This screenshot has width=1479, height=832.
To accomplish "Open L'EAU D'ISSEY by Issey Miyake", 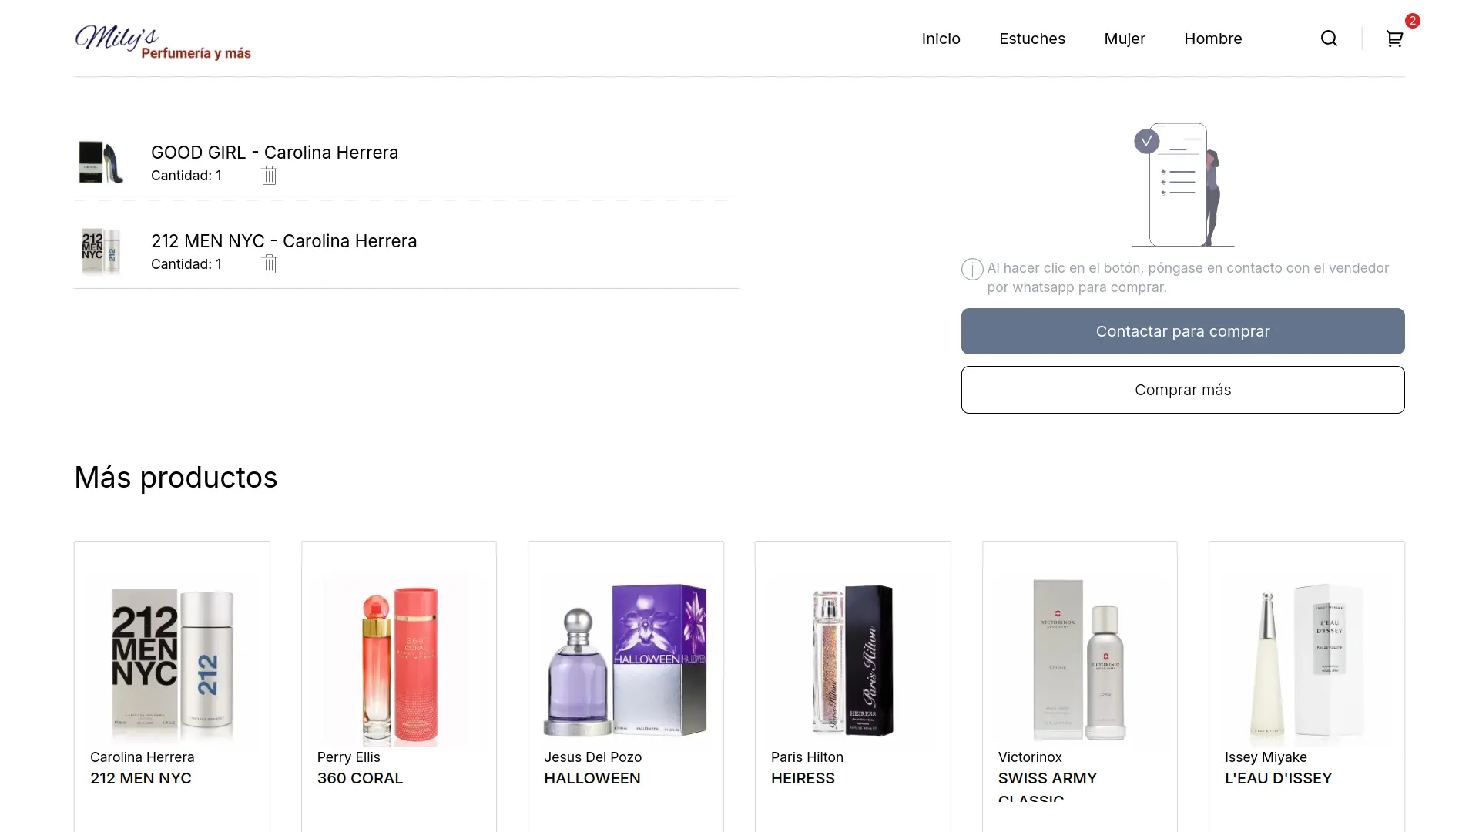I will (1305, 661).
